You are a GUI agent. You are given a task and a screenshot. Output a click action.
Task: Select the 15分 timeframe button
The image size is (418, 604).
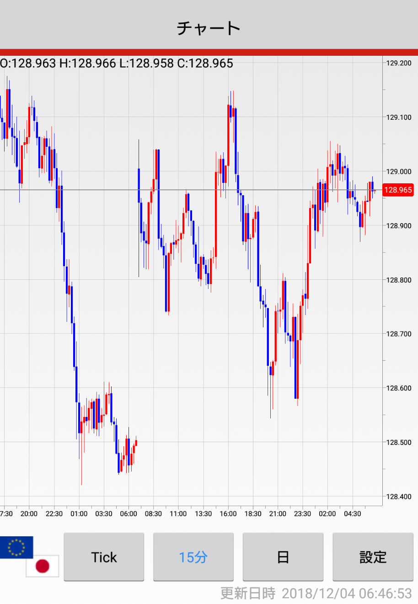tap(193, 557)
